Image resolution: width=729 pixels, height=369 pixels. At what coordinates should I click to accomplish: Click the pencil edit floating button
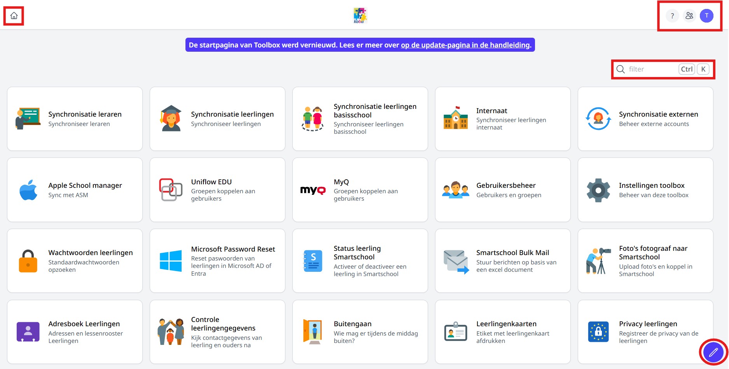click(x=713, y=352)
